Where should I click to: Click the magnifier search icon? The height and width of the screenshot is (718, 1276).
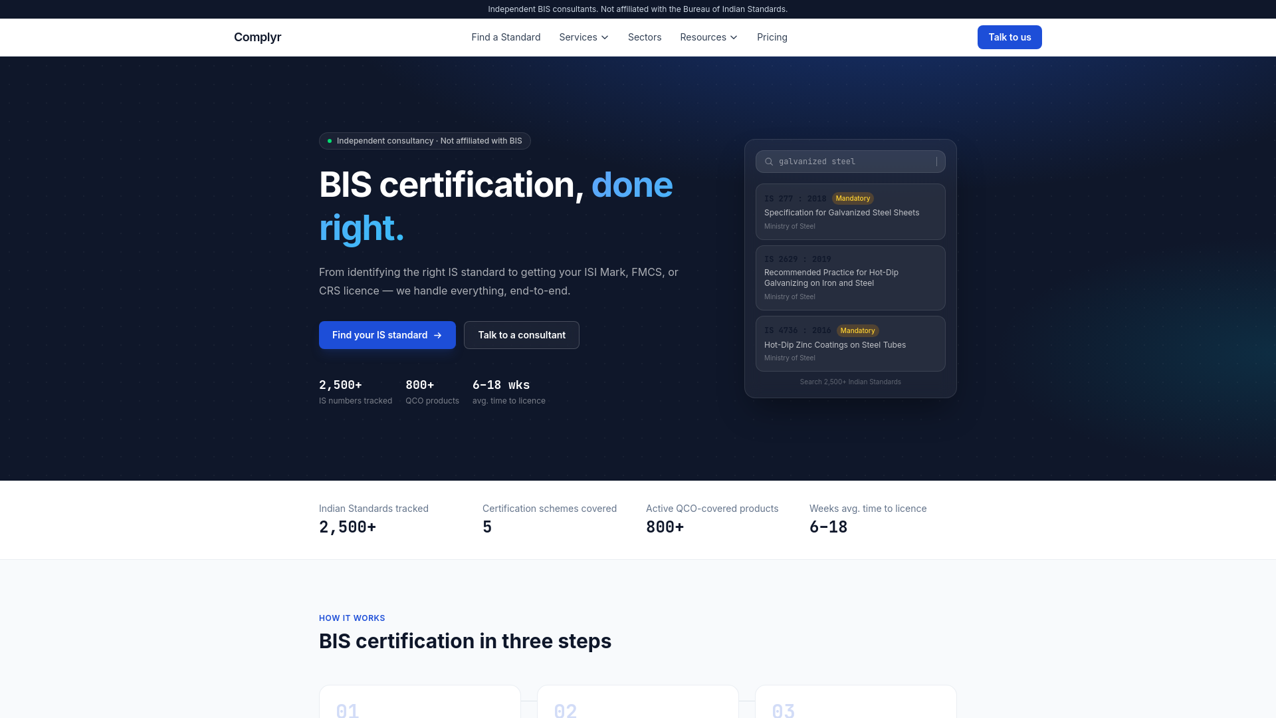769,162
